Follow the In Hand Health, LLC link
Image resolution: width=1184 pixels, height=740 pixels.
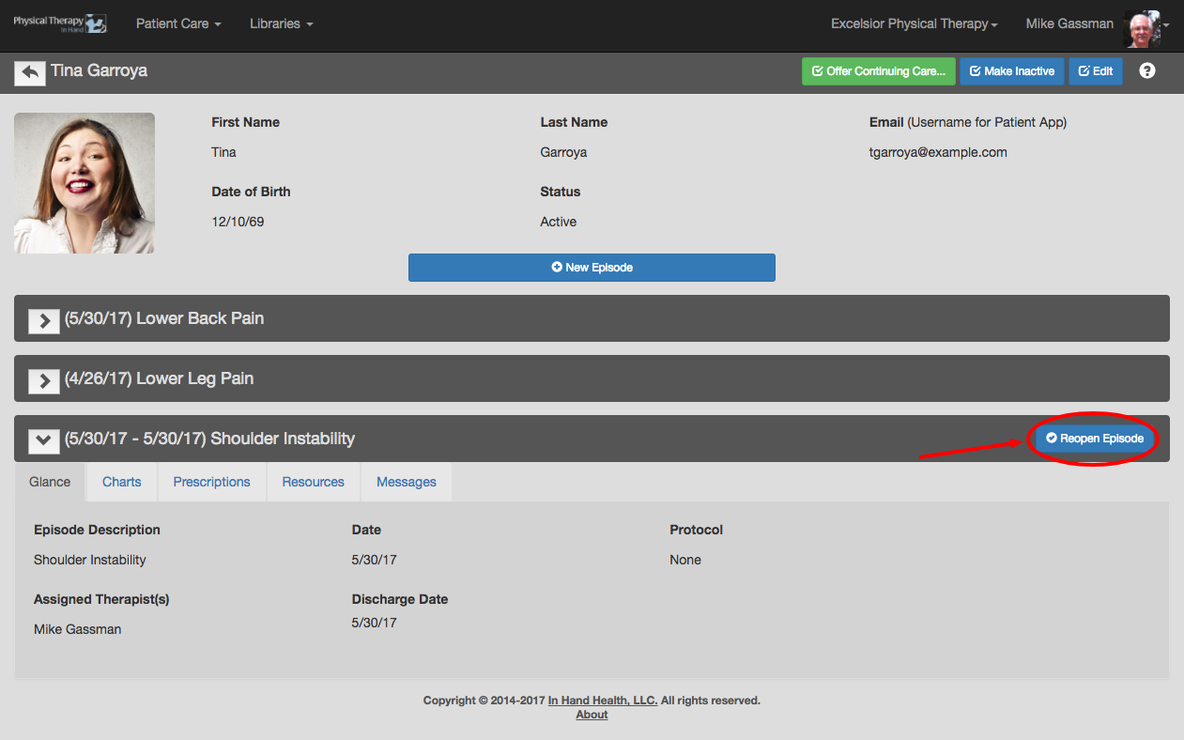[602, 701]
